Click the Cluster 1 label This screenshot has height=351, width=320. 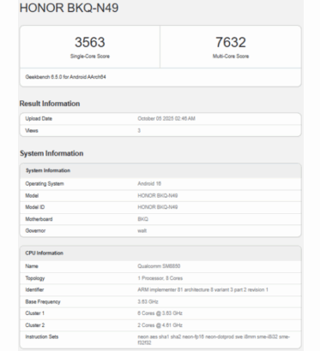coord(34,313)
